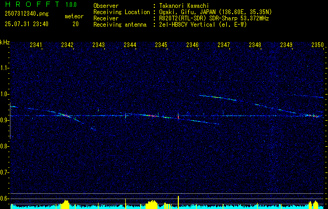Click the 2342 time axis marker
Screen dimensions: 328x209
[x=67, y=44]
